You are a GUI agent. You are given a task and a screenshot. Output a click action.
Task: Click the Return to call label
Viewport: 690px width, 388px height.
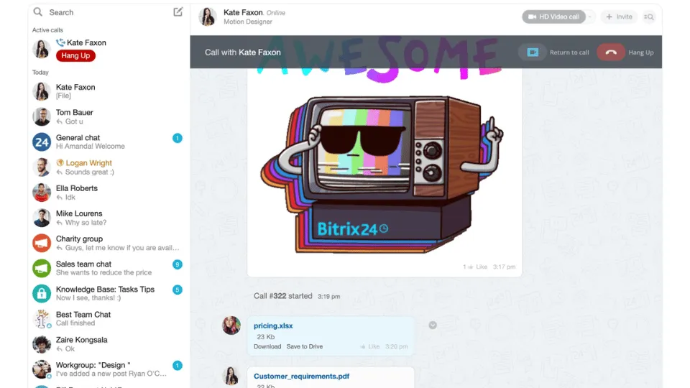(x=569, y=52)
